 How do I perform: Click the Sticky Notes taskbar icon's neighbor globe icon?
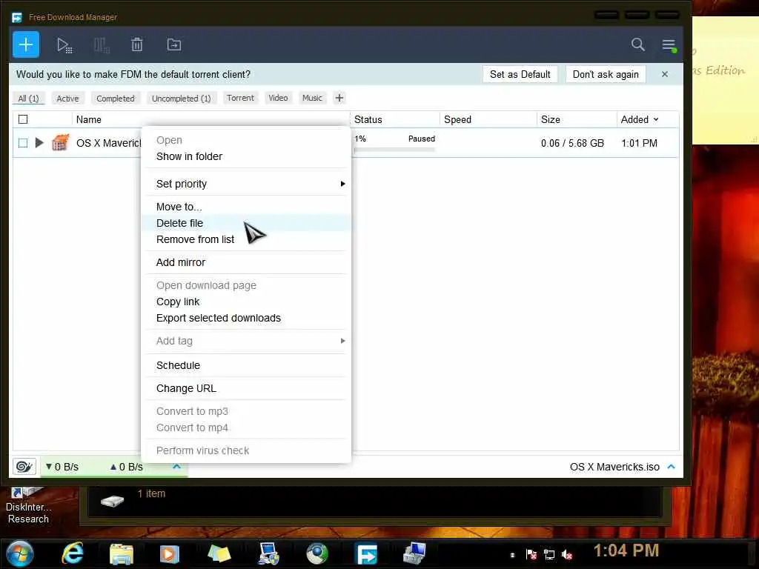[x=317, y=553]
